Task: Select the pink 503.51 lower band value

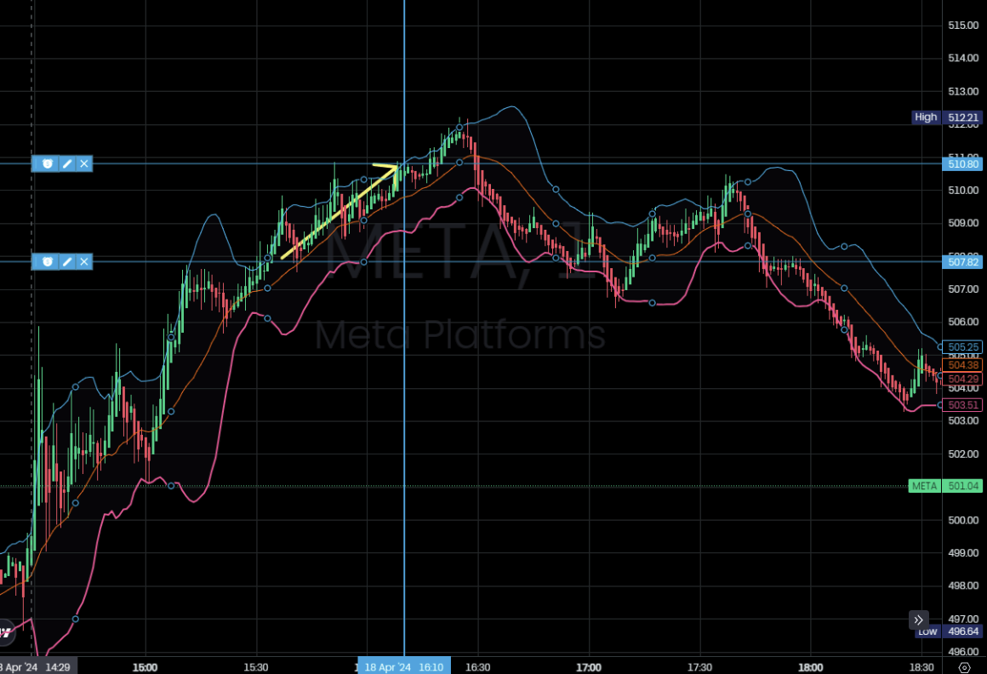Action: point(963,405)
